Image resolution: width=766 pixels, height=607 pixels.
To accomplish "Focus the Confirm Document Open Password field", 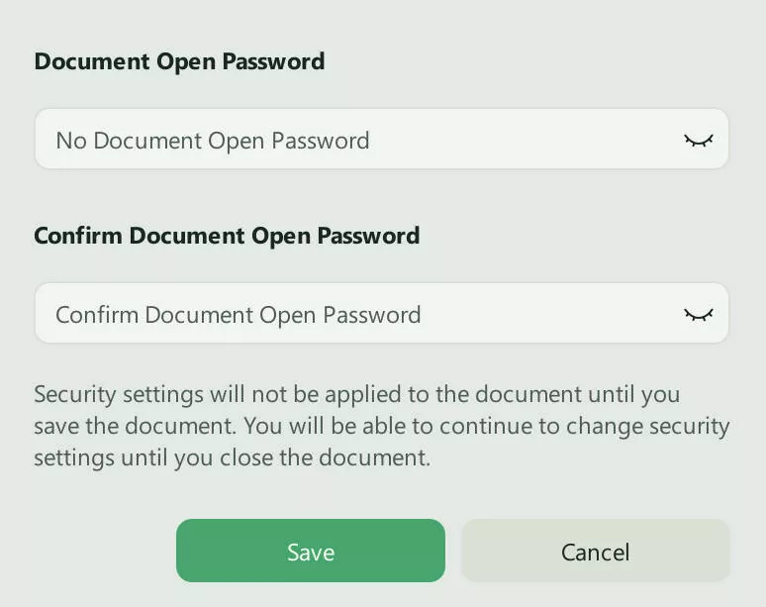I will pos(356,314).
